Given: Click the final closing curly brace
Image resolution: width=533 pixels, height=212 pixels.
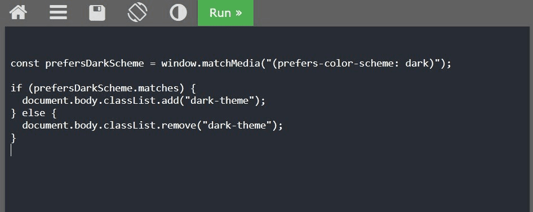Looking at the screenshot, I should pyautogui.click(x=14, y=138).
